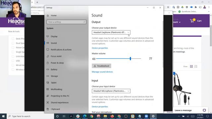Open the Action Center notifications icon

click(x=207, y=116)
